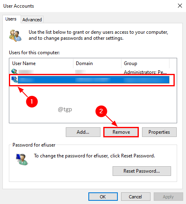Remove the selected user account
Image resolution: width=186 pixels, height=204 pixels.
pyautogui.click(x=121, y=132)
